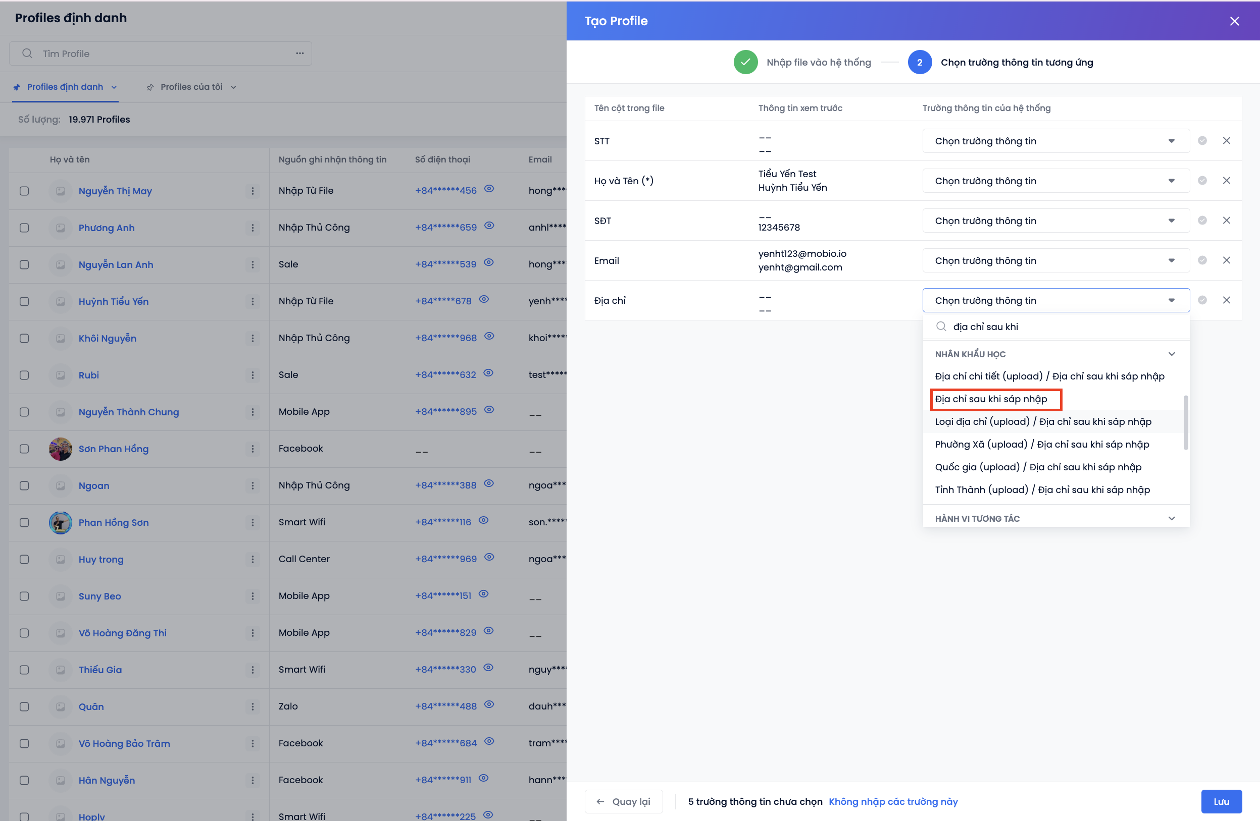
Task: Click the dropdown list scrollbar
Action: pyautogui.click(x=1185, y=422)
